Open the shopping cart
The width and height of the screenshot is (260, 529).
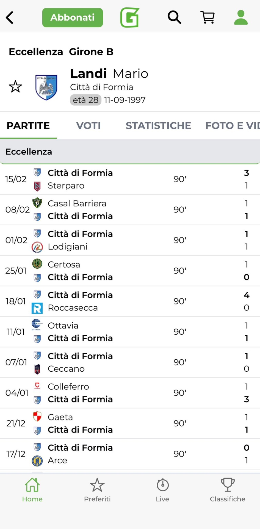pos(208,18)
